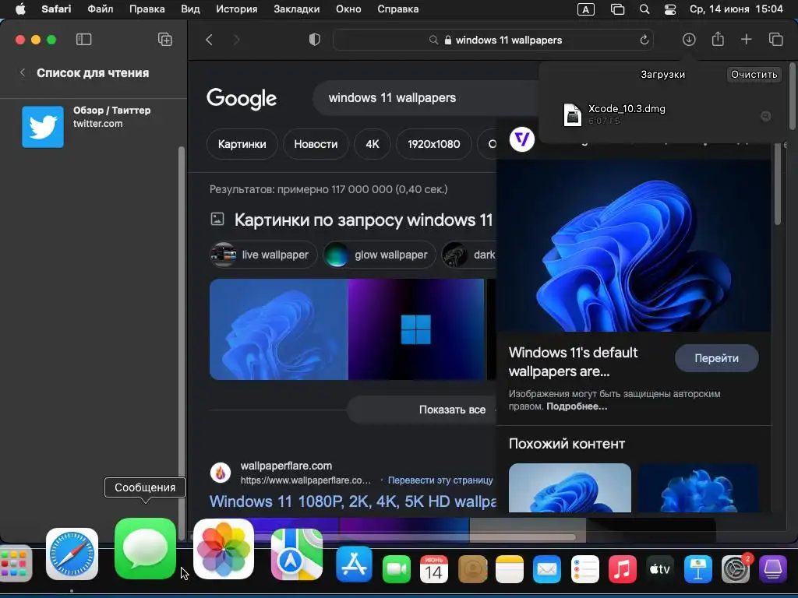Open Control Center in the menu bar
798x598 pixels.
[670, 9]
